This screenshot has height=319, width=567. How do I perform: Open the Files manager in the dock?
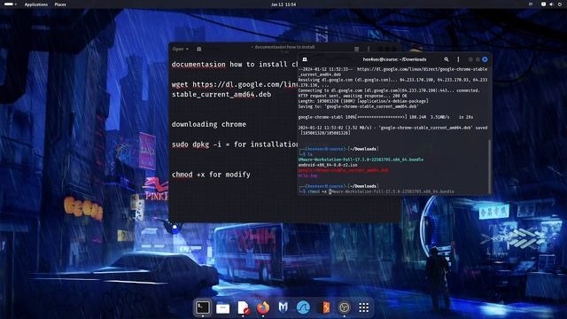[x=222, y=307]
